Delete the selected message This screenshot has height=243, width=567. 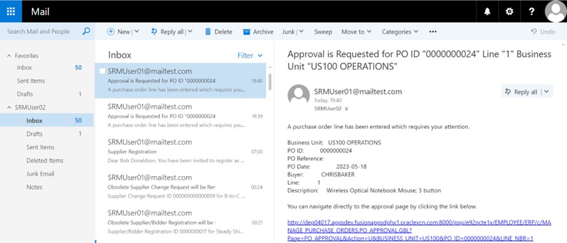coord(219,32)
